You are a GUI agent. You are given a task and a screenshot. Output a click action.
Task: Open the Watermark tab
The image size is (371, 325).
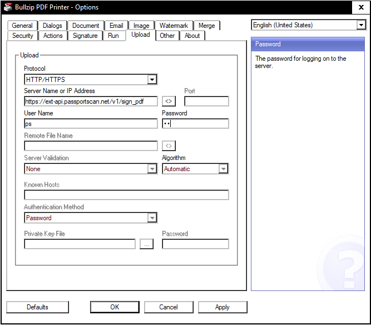[174, 26]
